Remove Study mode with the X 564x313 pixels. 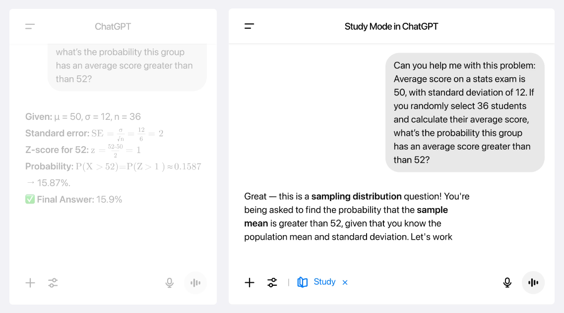coord(345,282)
